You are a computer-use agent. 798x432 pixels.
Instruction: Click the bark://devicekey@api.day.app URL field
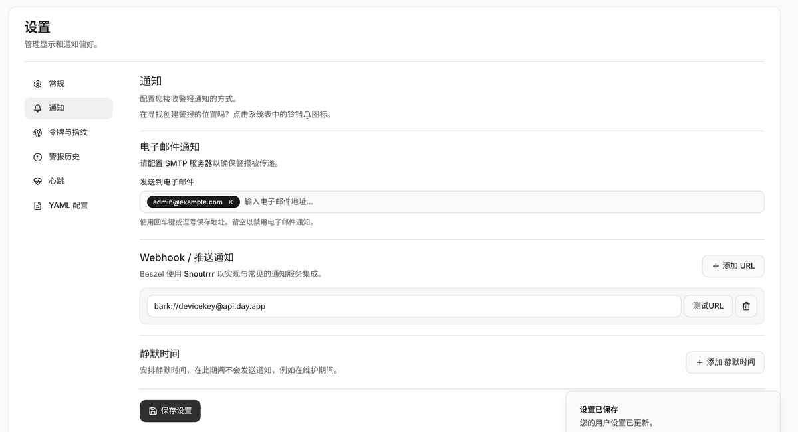pyautogui.click(x=414, y=306)
